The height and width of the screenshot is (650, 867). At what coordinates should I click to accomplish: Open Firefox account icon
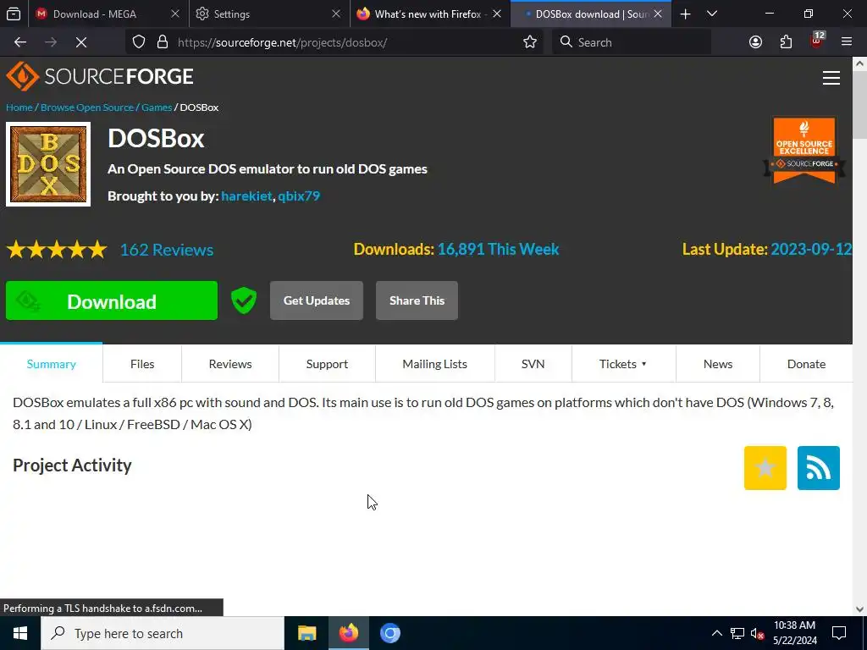point(755,42)
